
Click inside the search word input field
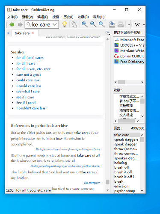[41, 24]
